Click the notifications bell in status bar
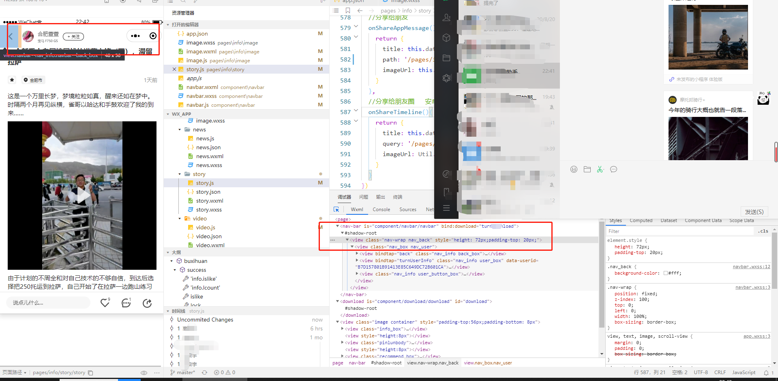 click(x=766, y=373)
